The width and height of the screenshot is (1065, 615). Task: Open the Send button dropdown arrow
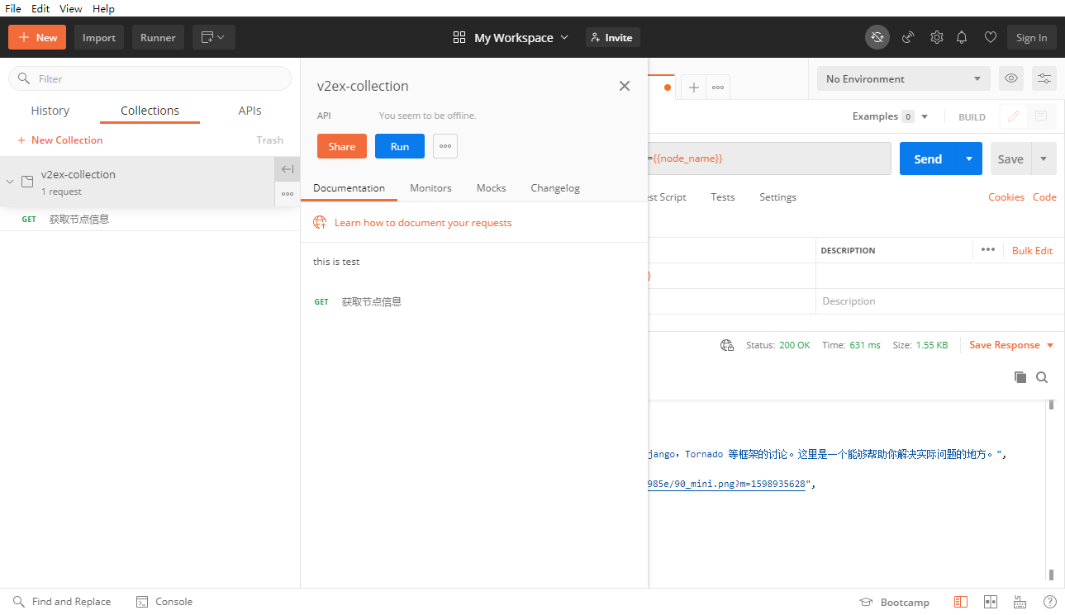[x=970, y=158]
